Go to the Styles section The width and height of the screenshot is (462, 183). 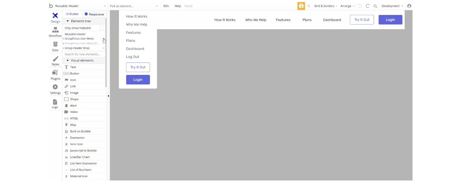click(x=55, y=61)
